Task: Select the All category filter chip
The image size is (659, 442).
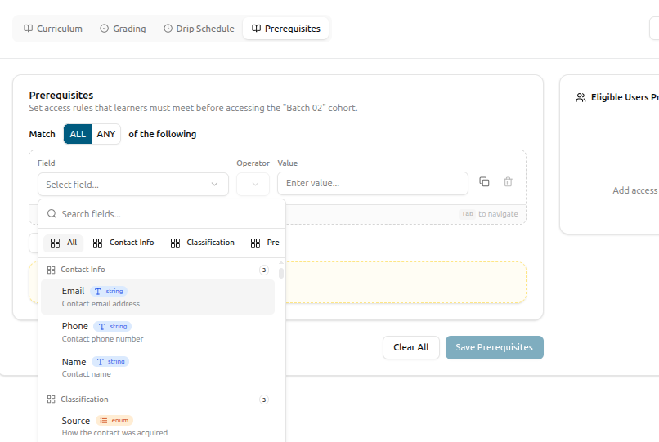Action: coord(64,243)
